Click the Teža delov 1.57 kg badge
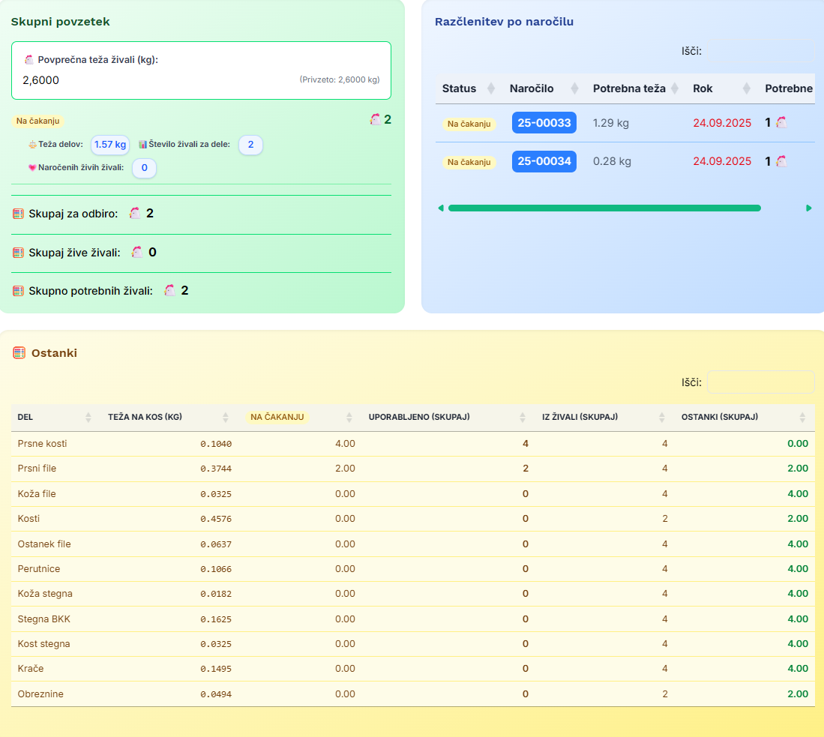824x737 pixels. click(110, 145)
